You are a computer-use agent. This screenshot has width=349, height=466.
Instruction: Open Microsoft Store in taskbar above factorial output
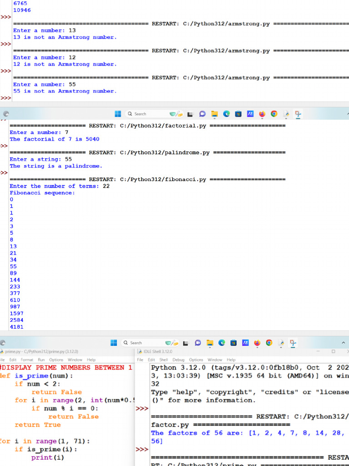click(238, 114)
